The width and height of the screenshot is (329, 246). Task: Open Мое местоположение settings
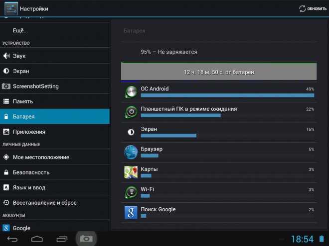(55, 157)
